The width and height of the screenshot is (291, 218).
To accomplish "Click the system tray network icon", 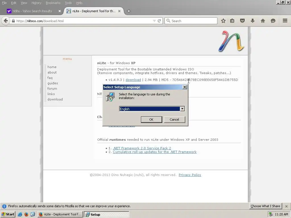I will pyautogui.click(x=271, y=214).
